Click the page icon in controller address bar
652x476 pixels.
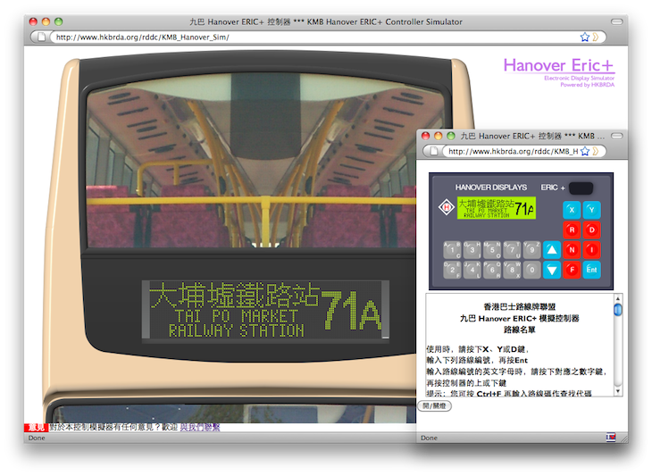(x=434, y=151)
